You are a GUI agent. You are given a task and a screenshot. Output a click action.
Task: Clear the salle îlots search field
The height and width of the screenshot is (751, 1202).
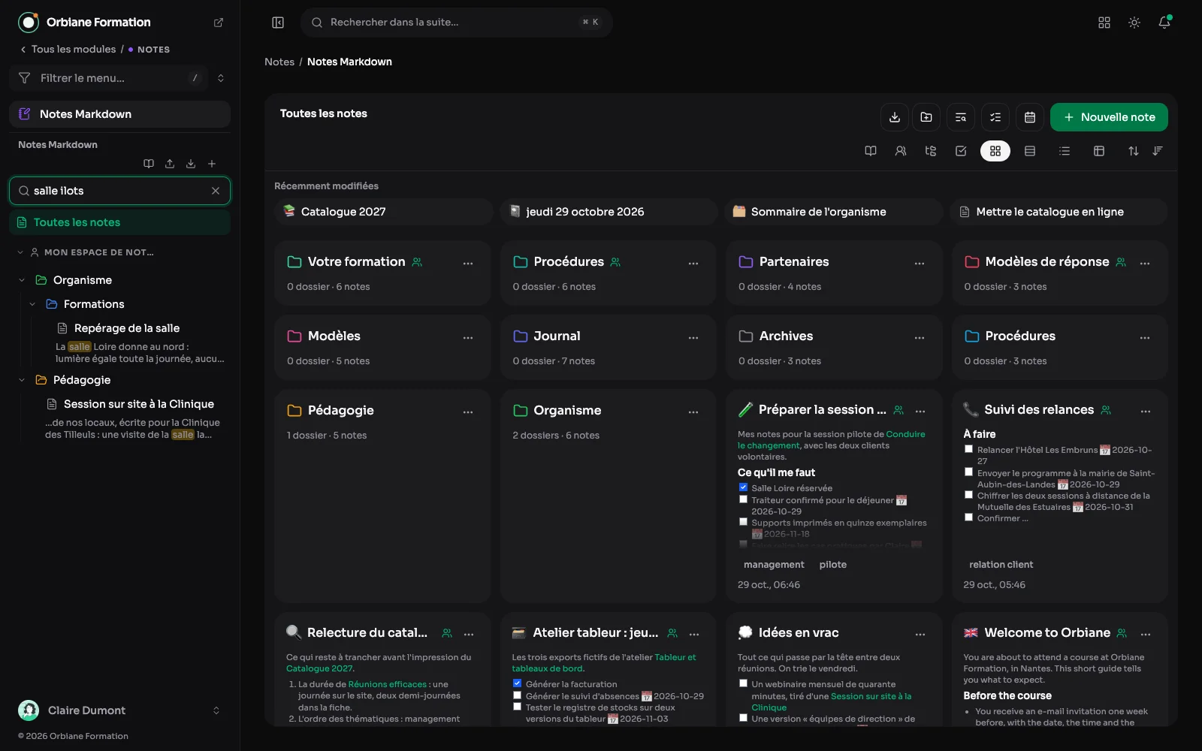pyautogui.click(x=216, y=191)
